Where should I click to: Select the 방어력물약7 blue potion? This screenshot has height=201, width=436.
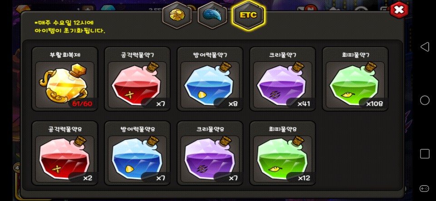coord(210,79)
